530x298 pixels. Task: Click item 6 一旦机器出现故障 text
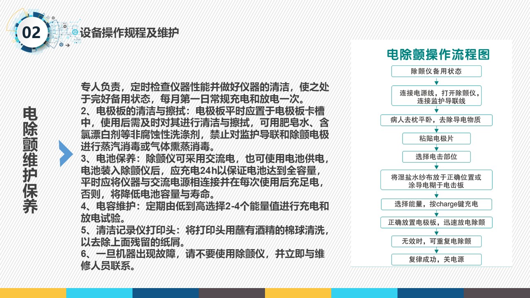(x=203, y=260)
